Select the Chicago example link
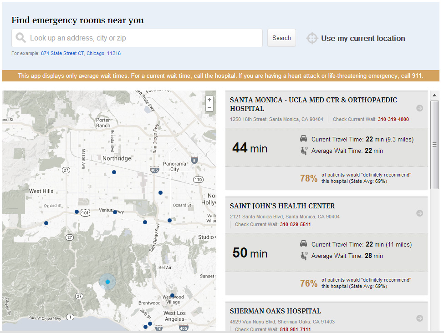Viewport: 444px width, 333px height. pyautogui.click(x=95, y=53)
